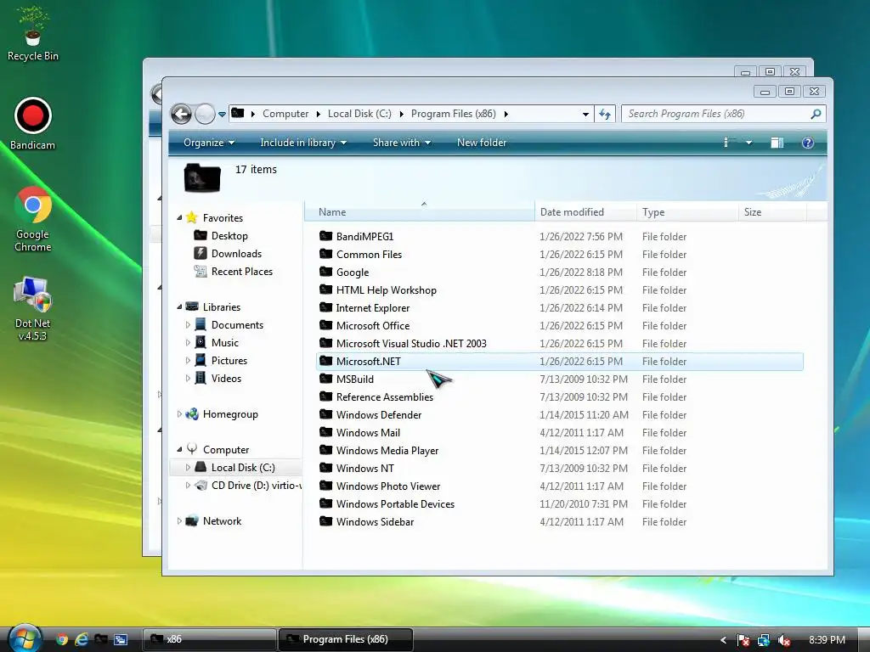Open the Action Center flag tray icon

tap(743, 640)
